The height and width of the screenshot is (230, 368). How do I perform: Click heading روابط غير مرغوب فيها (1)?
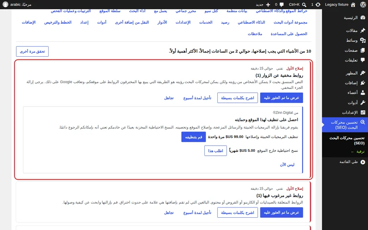280,195
